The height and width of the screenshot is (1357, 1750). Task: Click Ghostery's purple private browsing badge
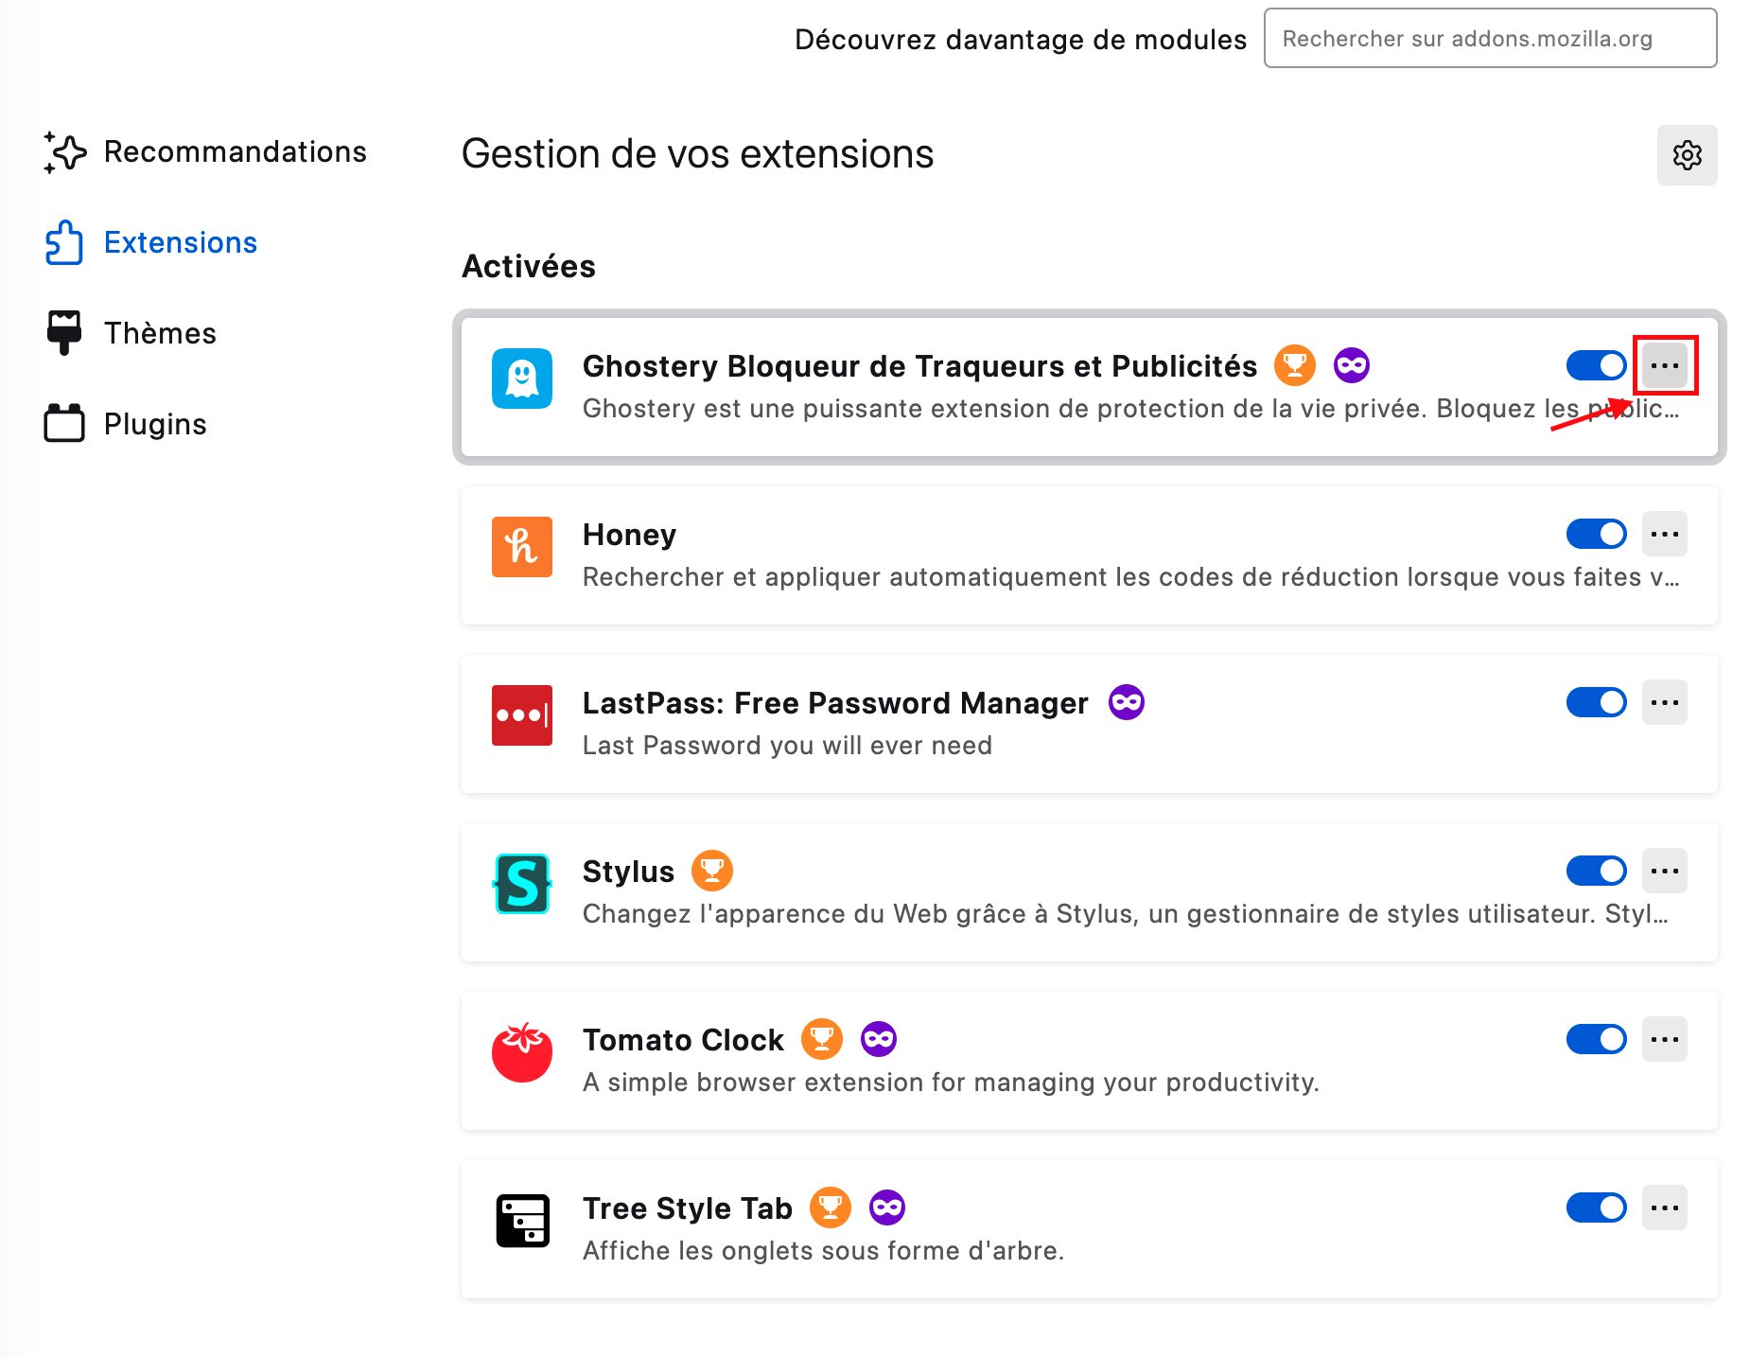(x=1352, y=365)
